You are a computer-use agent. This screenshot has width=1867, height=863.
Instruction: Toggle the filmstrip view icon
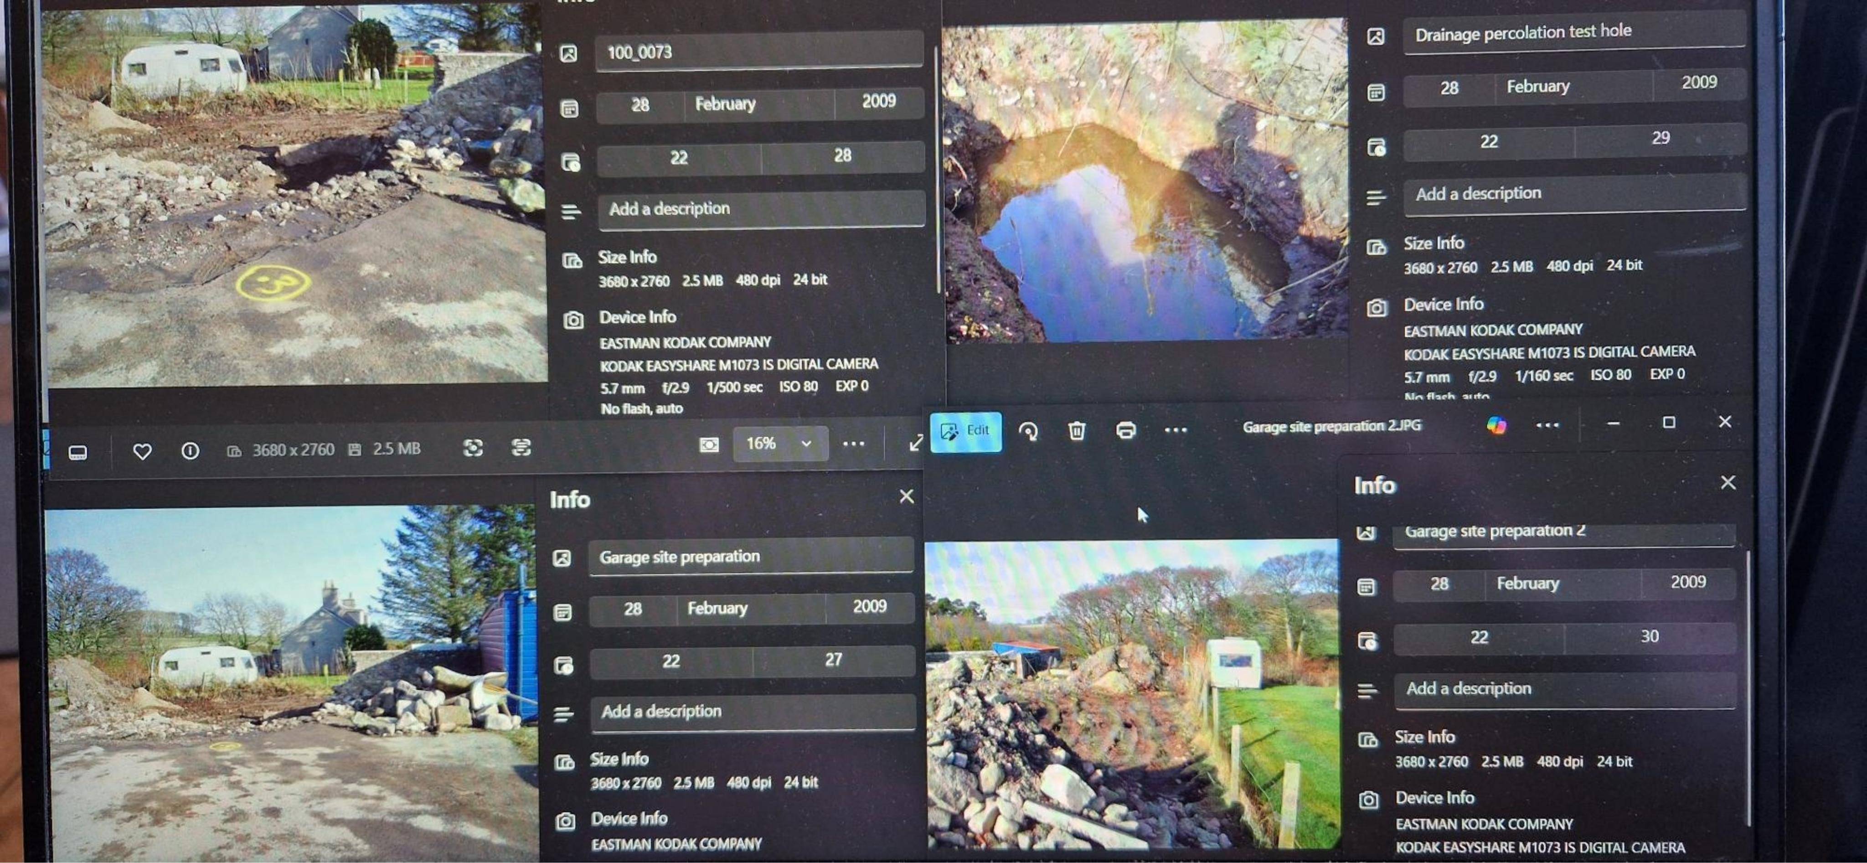pyautogui.click(x=77, y=453)
